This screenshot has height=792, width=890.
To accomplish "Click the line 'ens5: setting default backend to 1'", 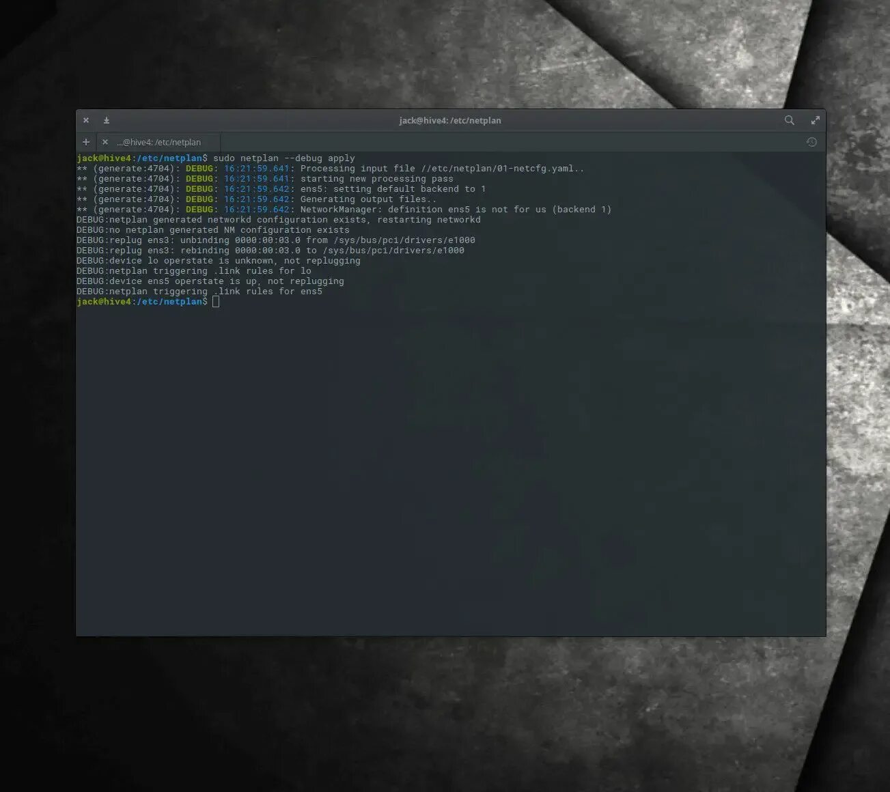I will coord(281,188).
